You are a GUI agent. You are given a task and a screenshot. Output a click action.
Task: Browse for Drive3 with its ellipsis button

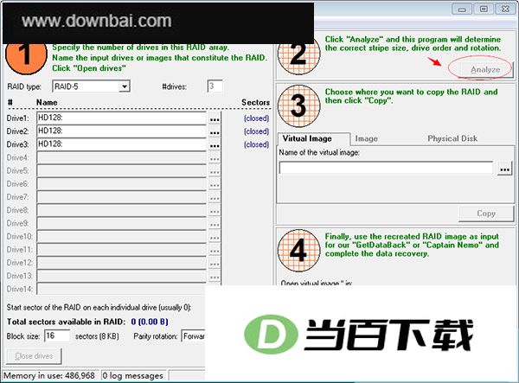click(x=215, y=145)
